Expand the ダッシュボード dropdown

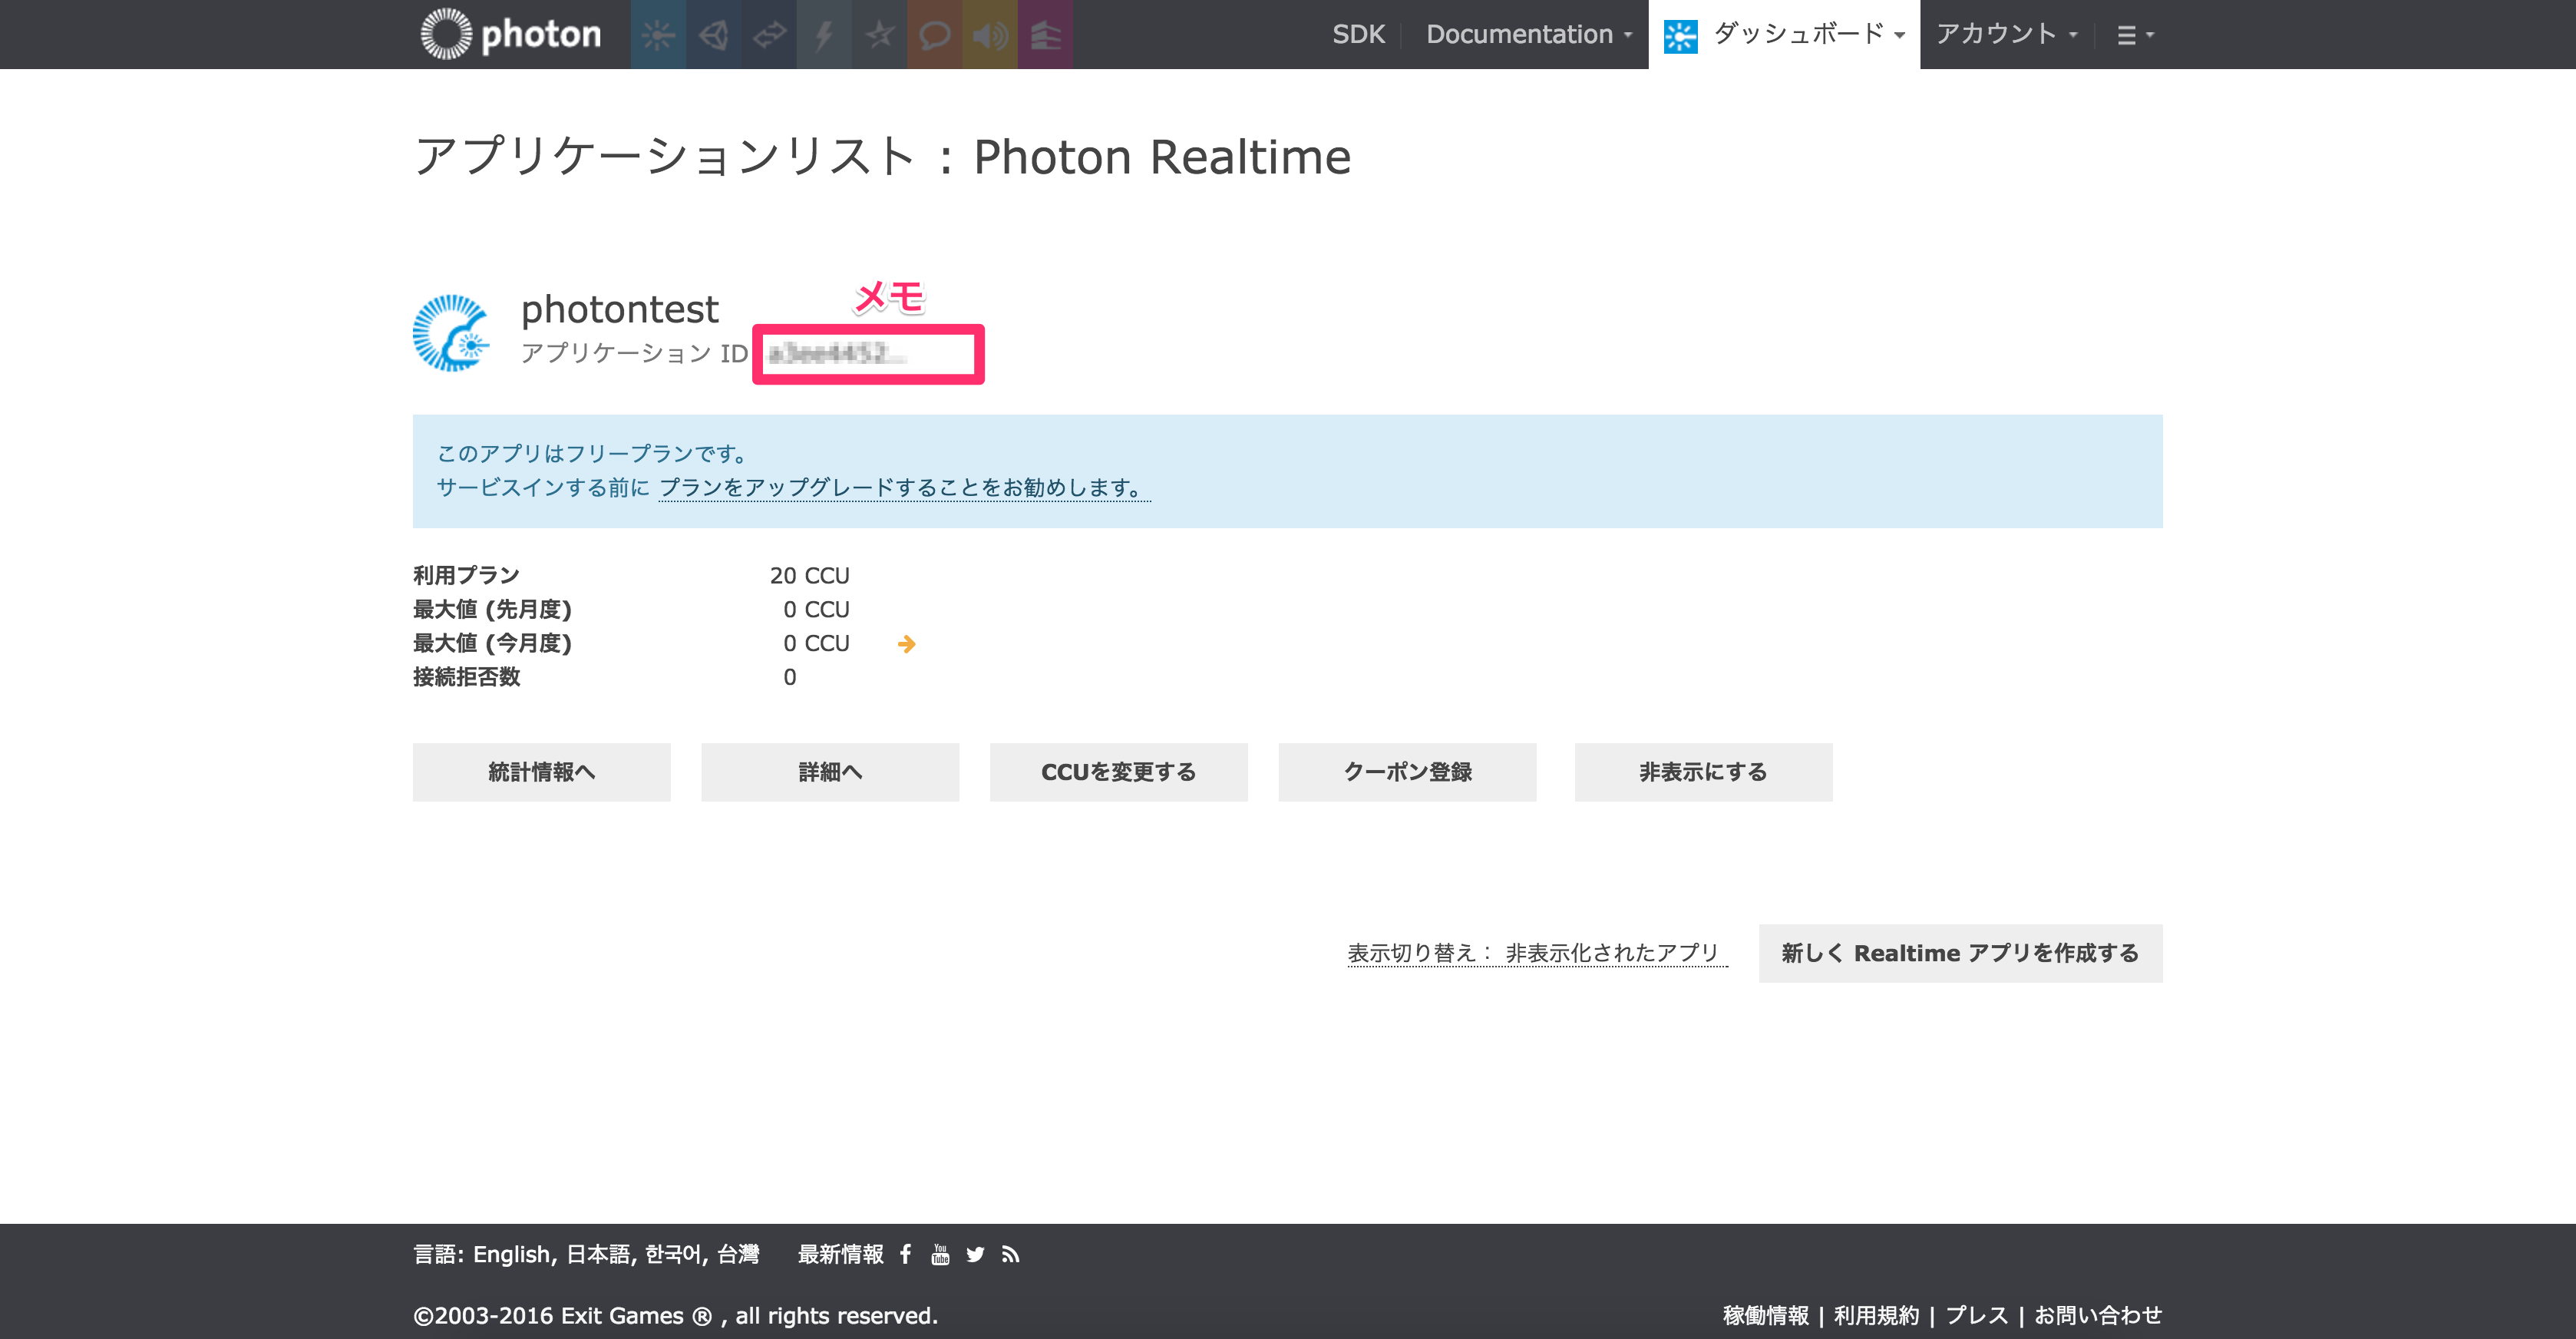[1797, 35]
